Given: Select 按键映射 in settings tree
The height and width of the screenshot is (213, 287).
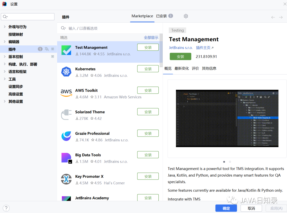Looking at the screenshot, I should pos(16,34).
